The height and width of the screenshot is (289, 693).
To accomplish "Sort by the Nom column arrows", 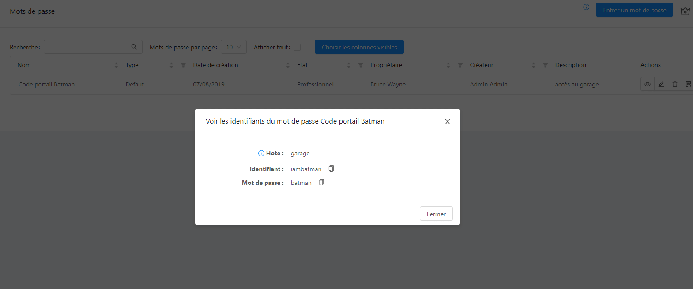I will [x=117, y=65].
